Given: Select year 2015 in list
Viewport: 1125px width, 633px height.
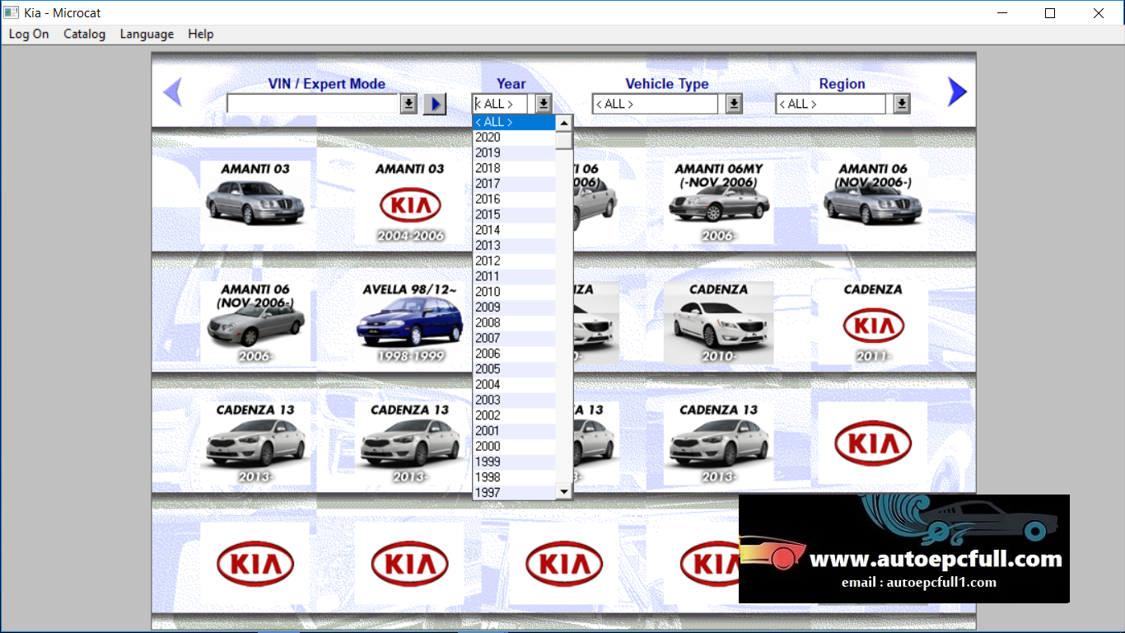Looking at the screenshot, I should pyautogui.click(x=514, y=214).
